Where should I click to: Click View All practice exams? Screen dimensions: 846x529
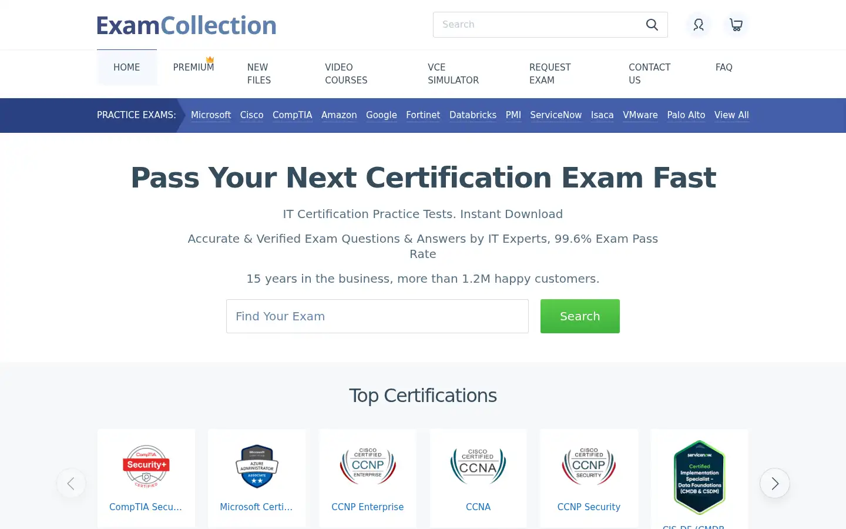[x=731, y=115]
